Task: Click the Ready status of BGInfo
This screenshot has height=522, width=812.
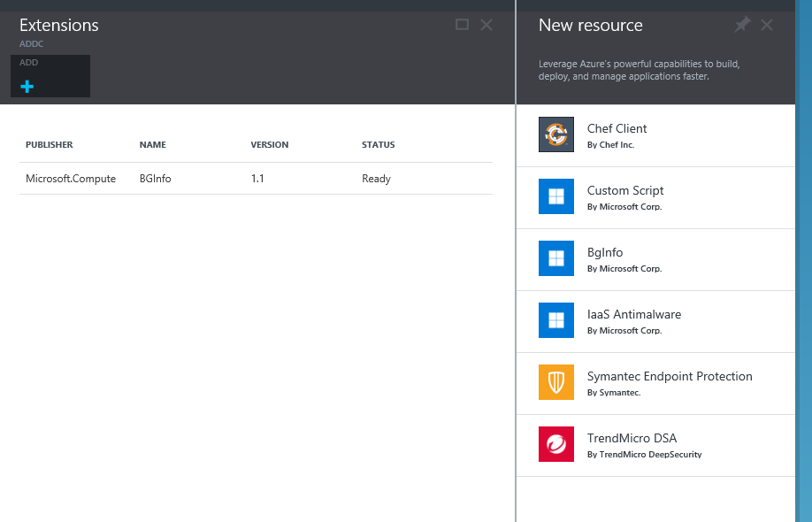Action: pyautogui.click(x=376, y=179)
